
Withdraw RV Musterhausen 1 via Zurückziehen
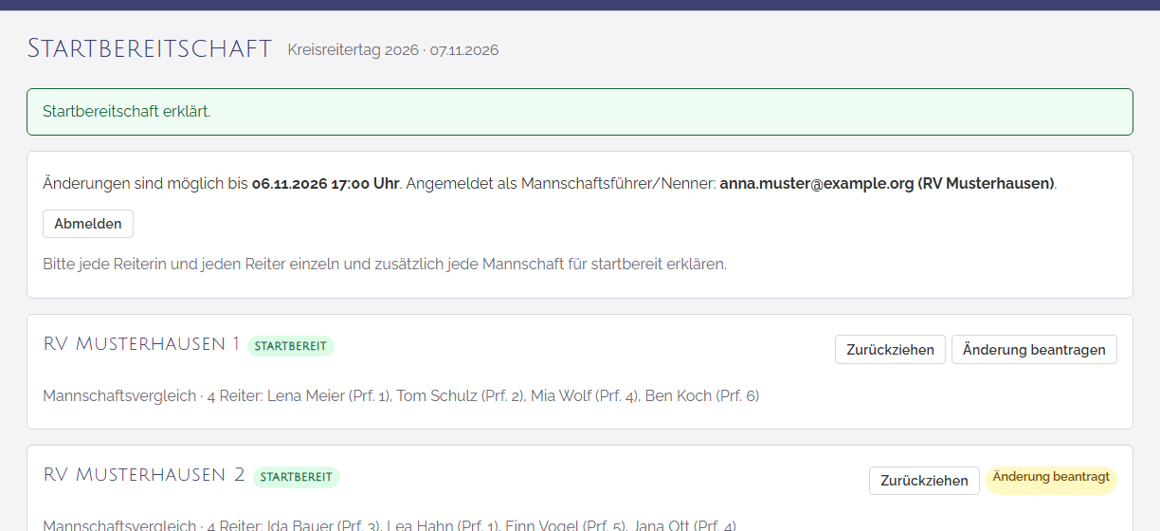point(890,349)
